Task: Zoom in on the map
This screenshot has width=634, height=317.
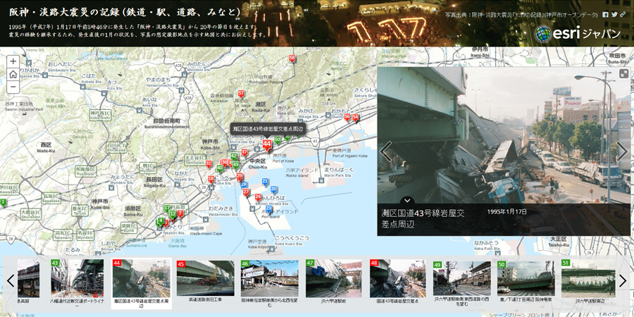Action: point(13,62)
